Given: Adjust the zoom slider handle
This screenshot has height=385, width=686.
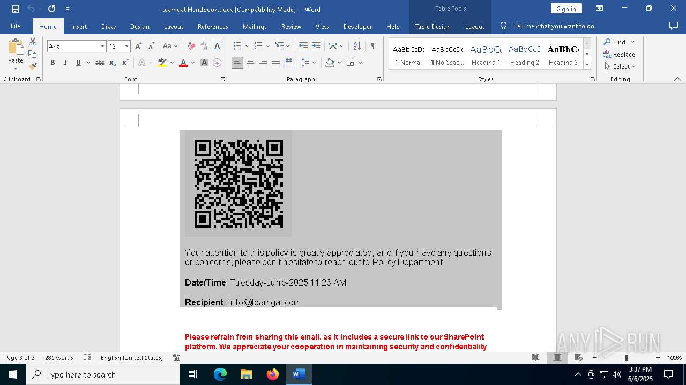Looking at the screenshot, I should point(626,358).
